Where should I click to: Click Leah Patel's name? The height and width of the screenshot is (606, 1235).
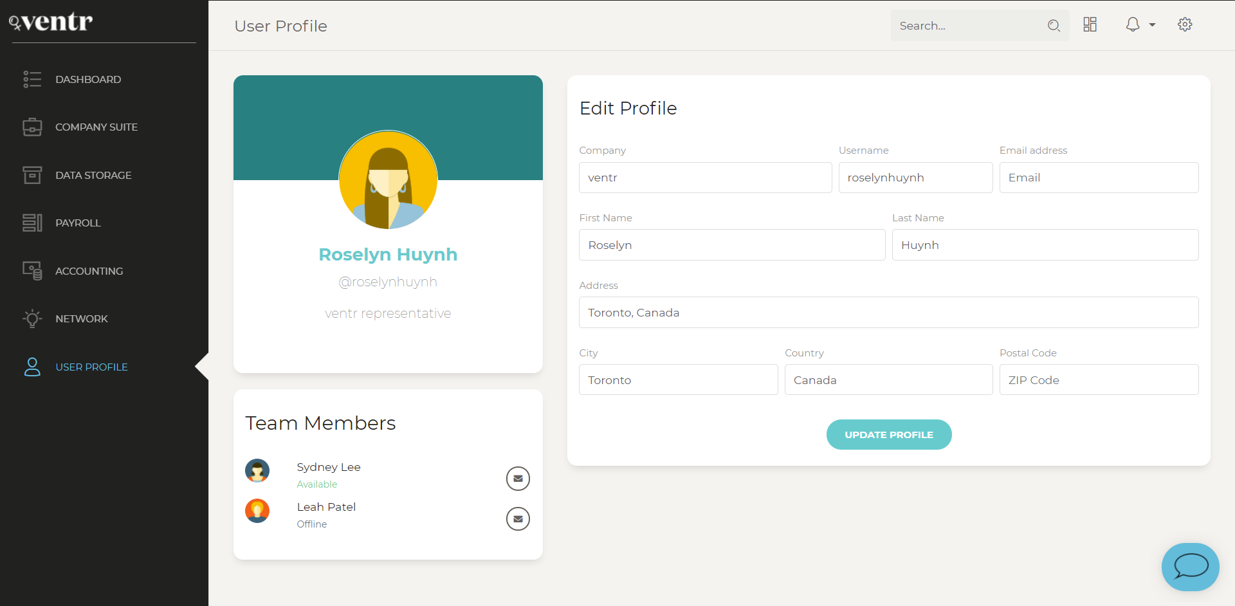(x=326, y=507)
